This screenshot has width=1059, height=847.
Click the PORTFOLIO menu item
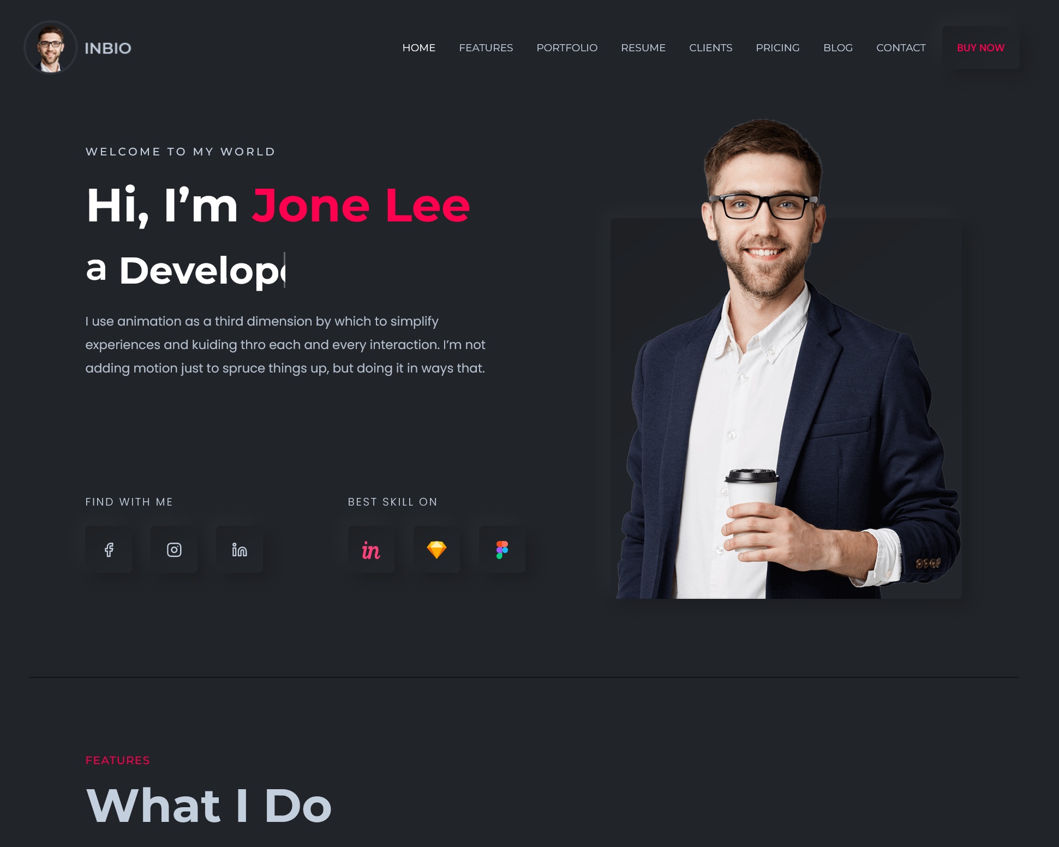point(567,47)
